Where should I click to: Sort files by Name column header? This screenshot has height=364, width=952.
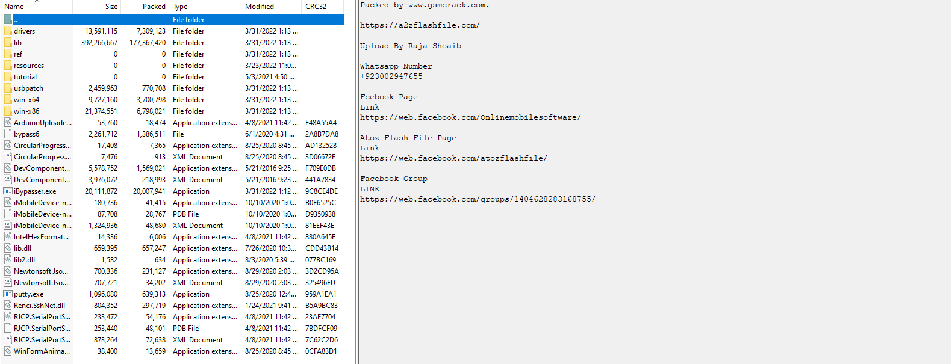click(14, 7)
